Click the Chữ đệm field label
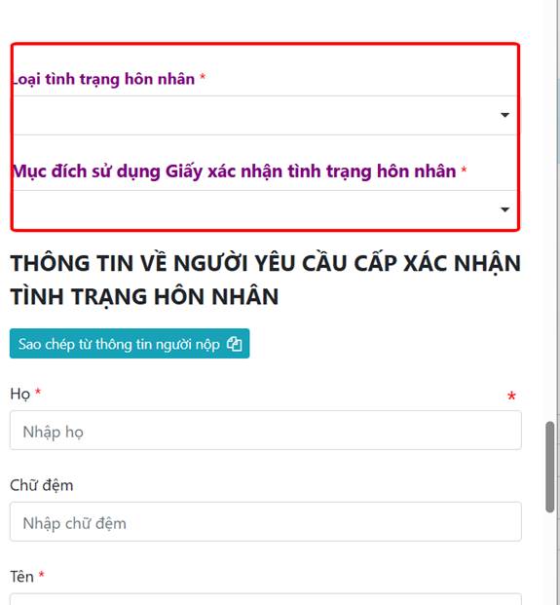The height and width of the screenshot is (605, 560). (x=42, y=485)
